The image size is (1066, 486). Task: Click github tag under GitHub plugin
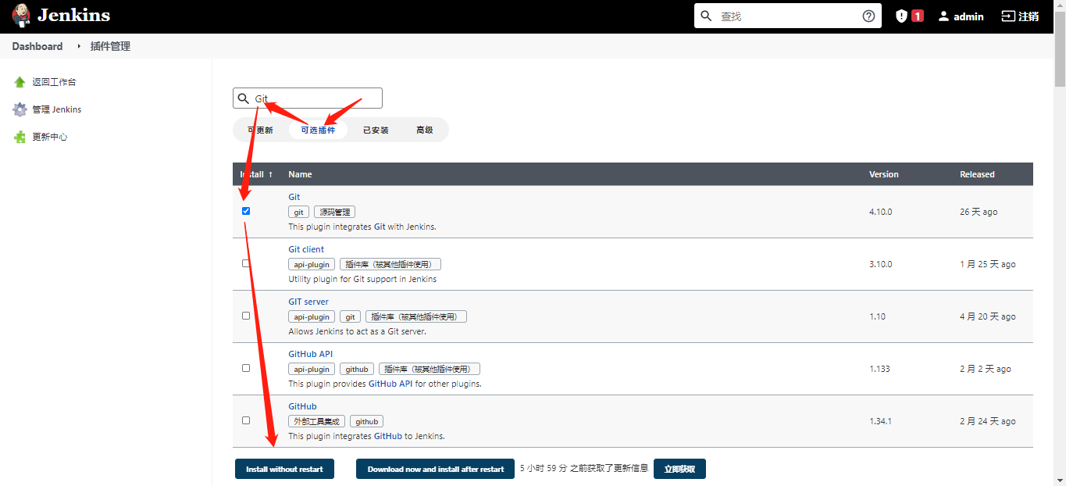pos(366,421)
